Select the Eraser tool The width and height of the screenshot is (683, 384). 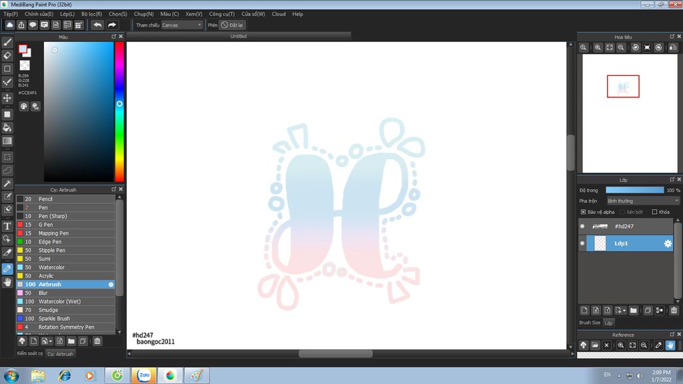pyautogui.click(x=7, y=55)
